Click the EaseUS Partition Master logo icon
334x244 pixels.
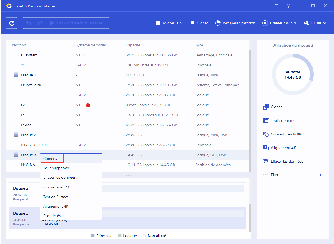pos(9,6)
